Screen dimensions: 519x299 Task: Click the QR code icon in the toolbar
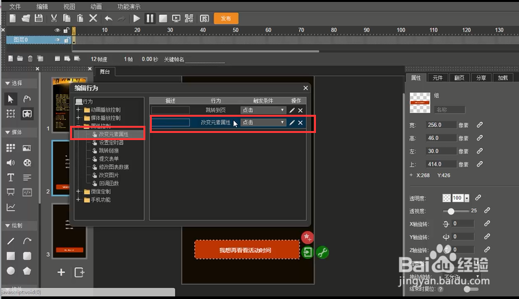point(189,19)
